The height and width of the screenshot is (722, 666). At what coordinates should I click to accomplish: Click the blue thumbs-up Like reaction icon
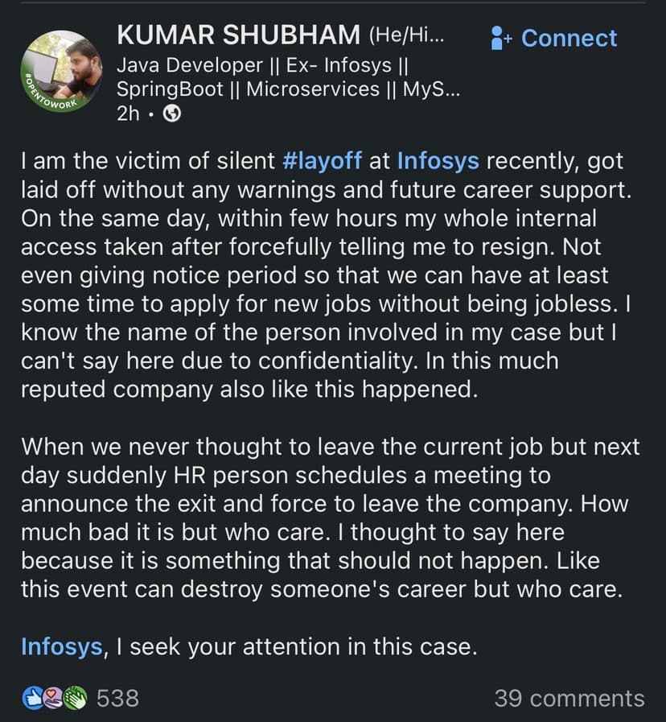[x=31, y=697]
